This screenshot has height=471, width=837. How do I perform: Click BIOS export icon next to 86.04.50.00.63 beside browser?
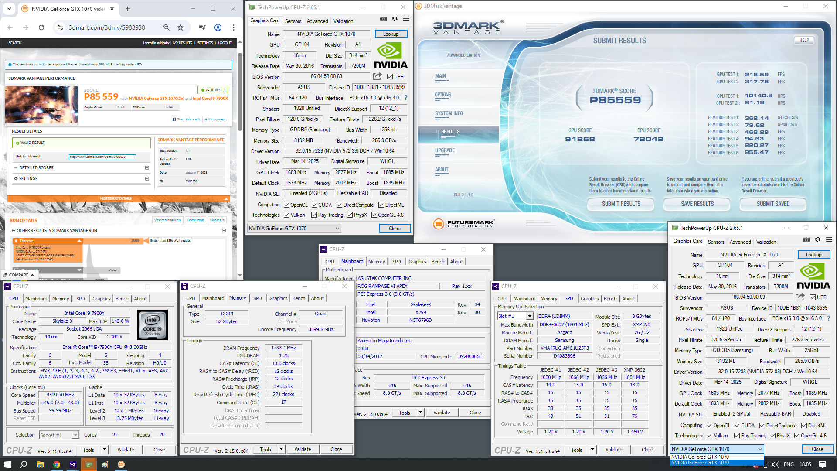coord(377,76)
